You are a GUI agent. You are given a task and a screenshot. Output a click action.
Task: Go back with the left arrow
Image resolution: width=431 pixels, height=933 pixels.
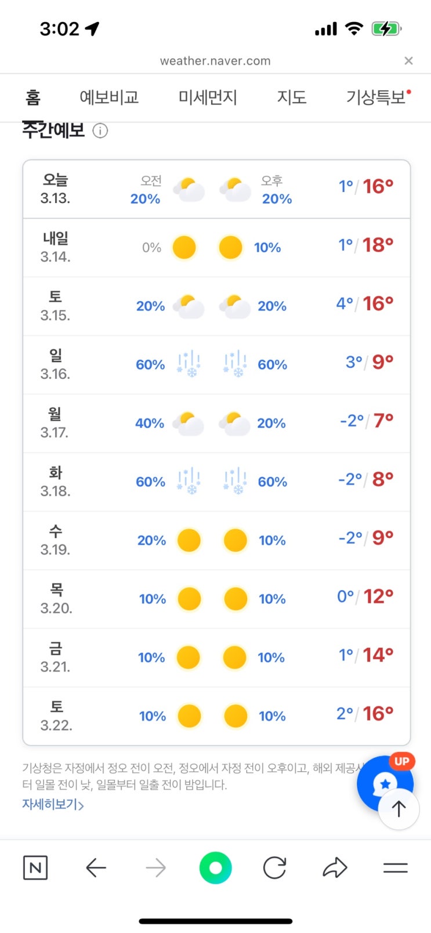coord(96,868)
